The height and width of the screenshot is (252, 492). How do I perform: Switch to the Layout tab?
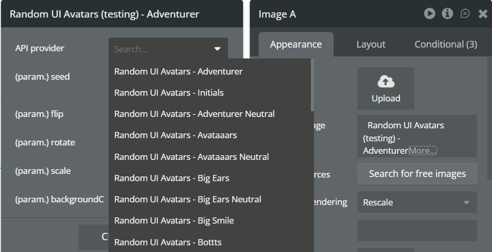click(371, 45)
